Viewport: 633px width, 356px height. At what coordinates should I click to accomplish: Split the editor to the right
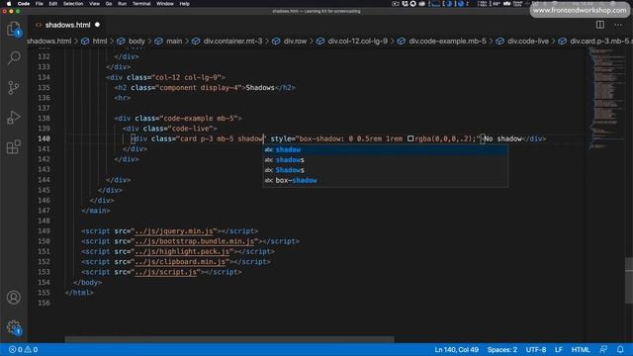600,25
